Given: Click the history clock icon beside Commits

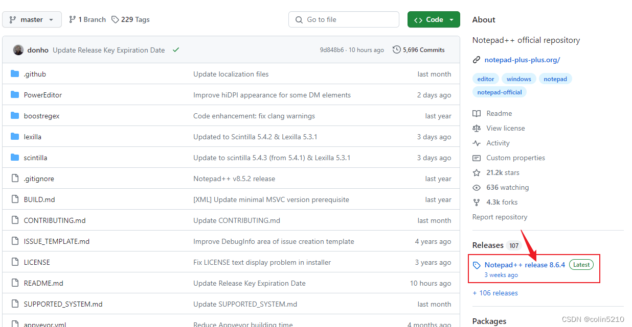Looking at the screenshot, I should pos(397,50).
